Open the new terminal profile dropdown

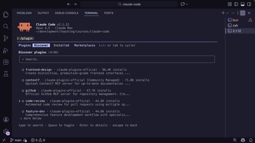tap(228, 13)
